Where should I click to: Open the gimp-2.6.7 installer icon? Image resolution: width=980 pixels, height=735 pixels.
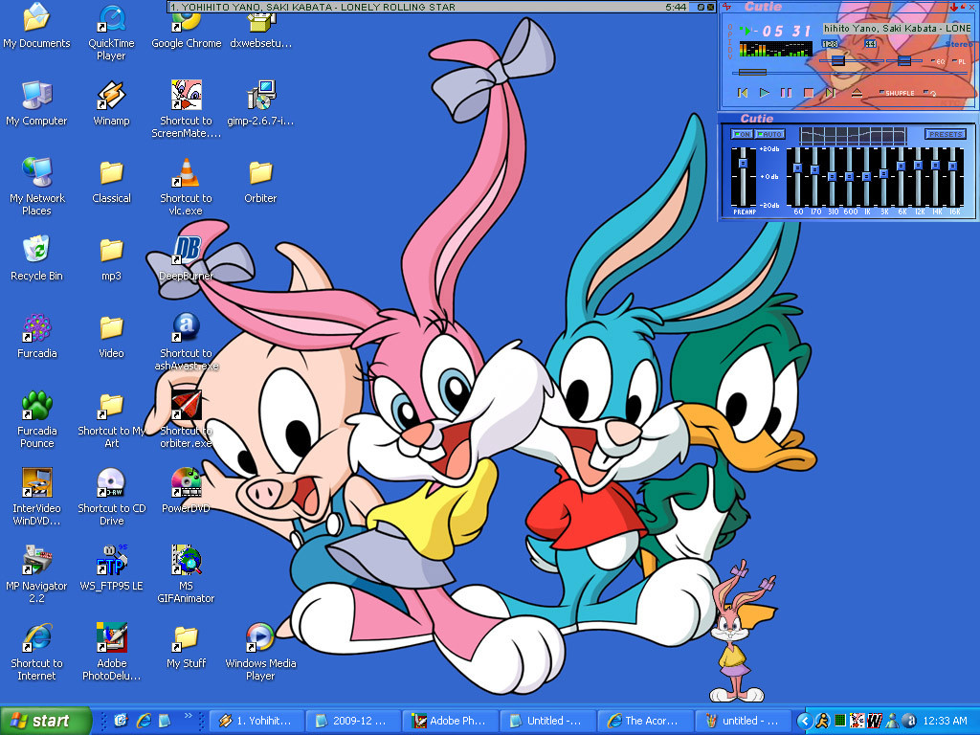[260, 103]
